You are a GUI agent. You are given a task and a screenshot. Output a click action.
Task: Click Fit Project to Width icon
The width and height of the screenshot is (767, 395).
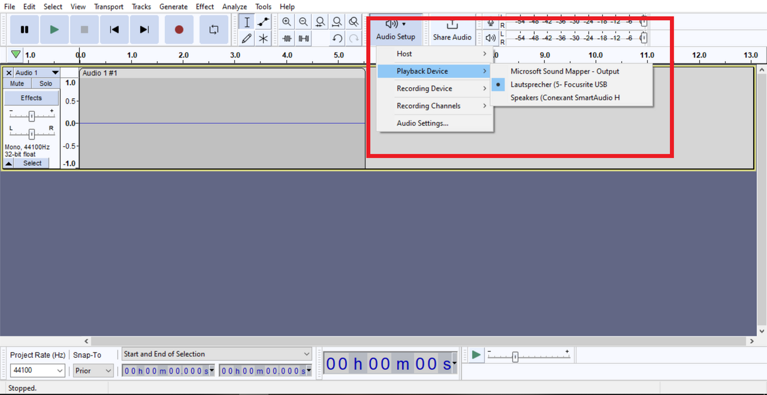click(337, 22)
